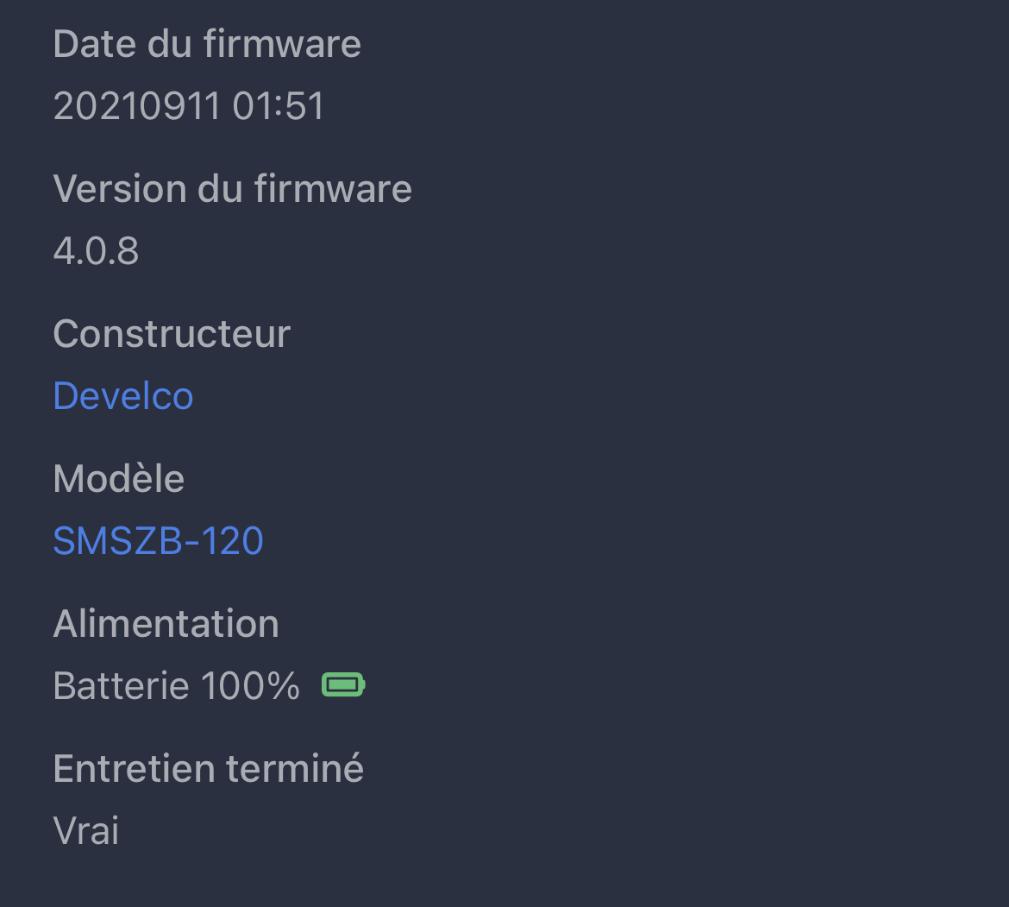Click "du" in the "Version du firmware" label

(x=222, y=189)
